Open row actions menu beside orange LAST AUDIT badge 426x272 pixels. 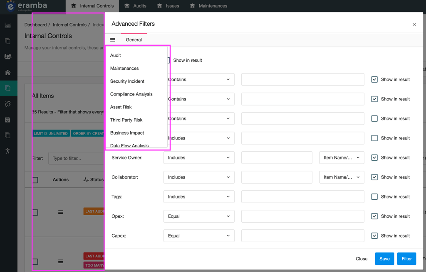[61, 212]
